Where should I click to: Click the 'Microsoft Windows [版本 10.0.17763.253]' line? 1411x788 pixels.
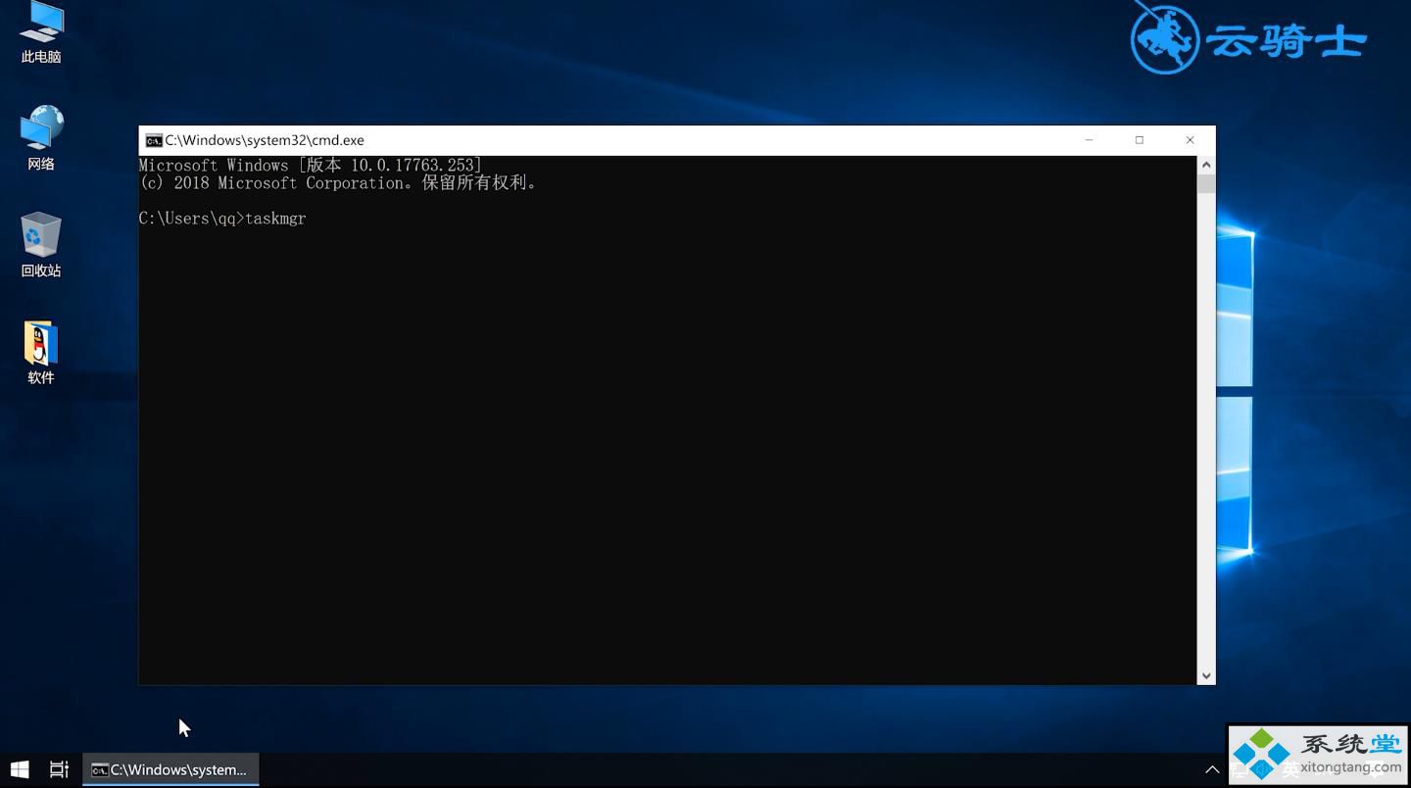click(x=311, y=166)
